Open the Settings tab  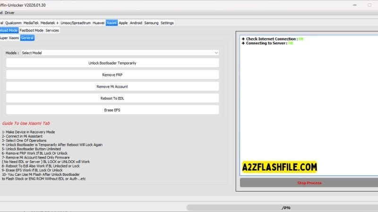coord(167,23)
